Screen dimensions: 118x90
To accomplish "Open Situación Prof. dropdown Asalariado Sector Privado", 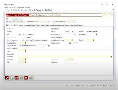I will click(49, 46).
